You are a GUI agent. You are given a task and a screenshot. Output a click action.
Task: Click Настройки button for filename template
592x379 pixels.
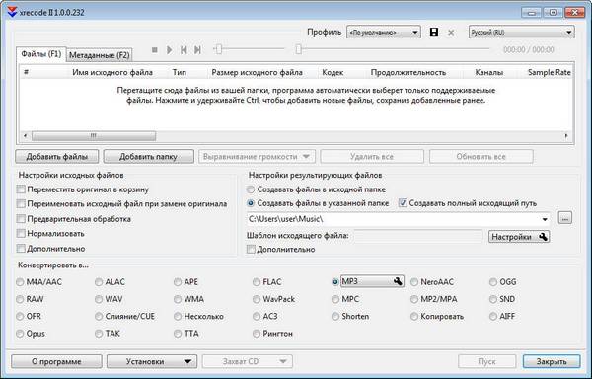click(x=519, y=237)
